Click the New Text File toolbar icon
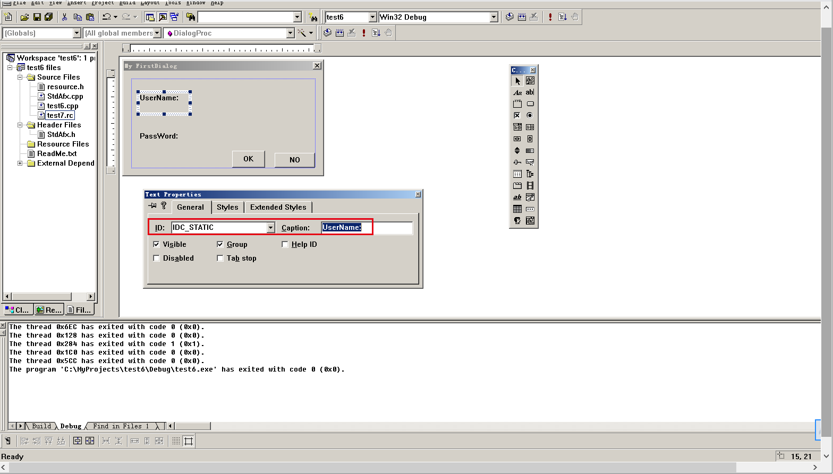Viewport: 833px width, 474px height. pos(8,17)
